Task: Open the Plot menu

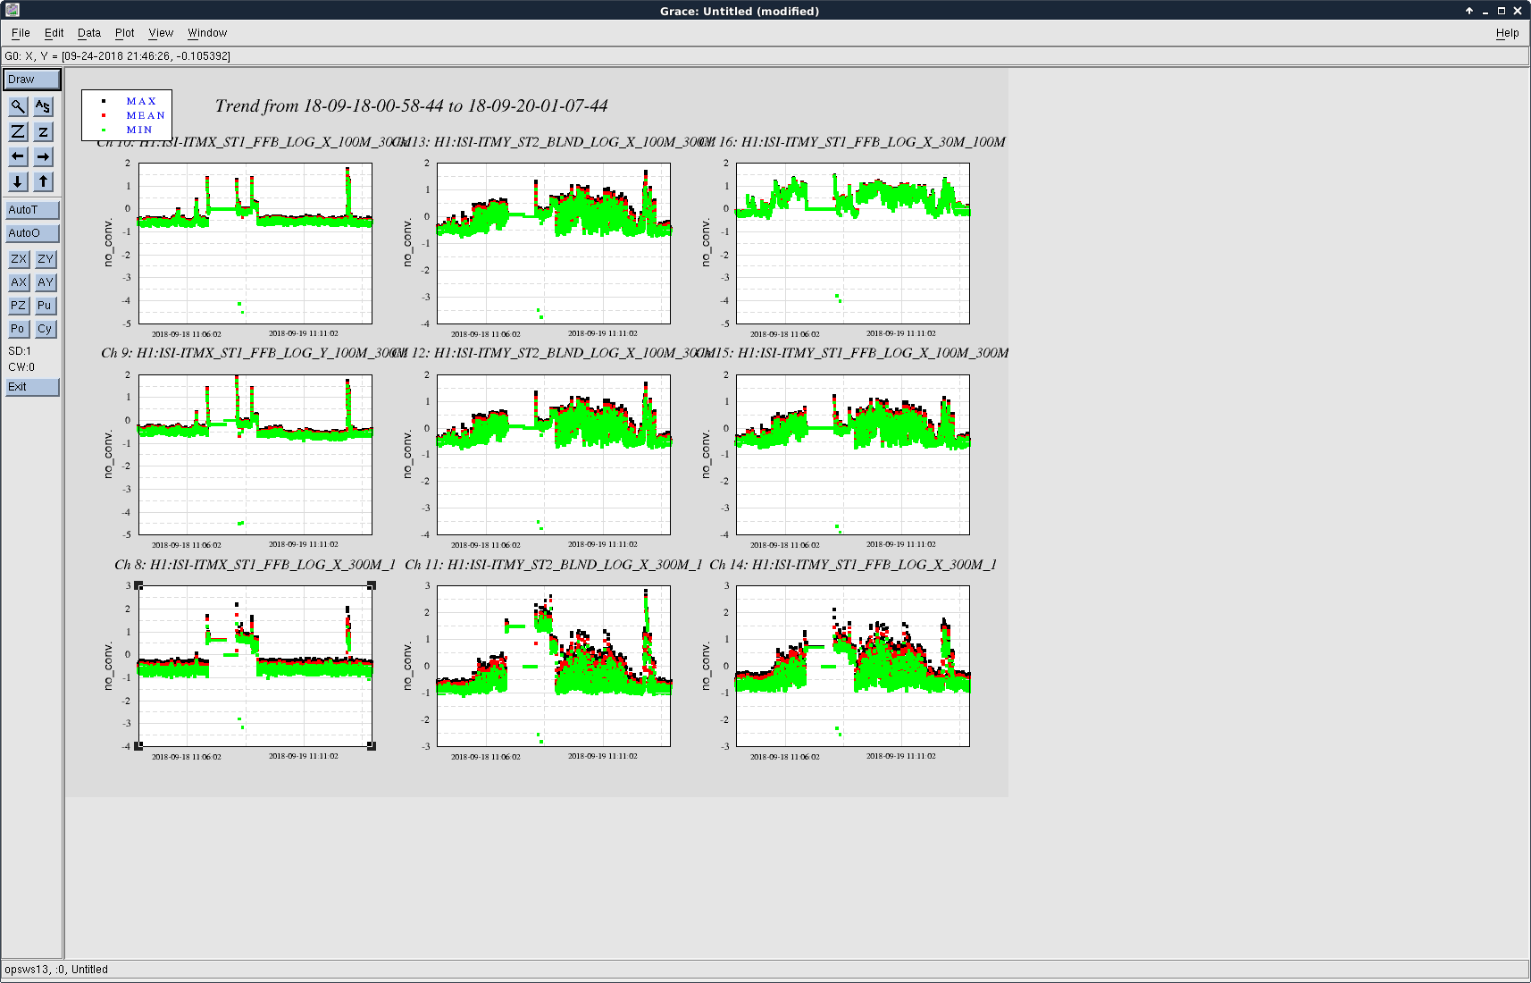Action: [124, 33]
